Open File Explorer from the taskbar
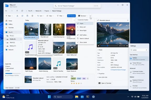 tap(77, 97)
